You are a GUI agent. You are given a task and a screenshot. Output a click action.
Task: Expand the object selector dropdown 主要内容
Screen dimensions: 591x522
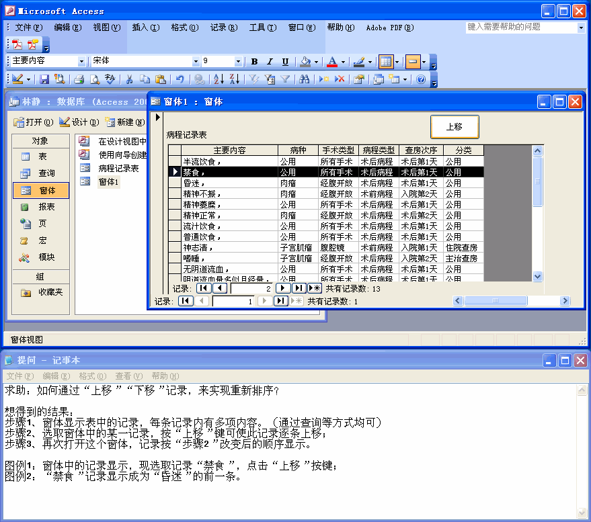[82, 62]
